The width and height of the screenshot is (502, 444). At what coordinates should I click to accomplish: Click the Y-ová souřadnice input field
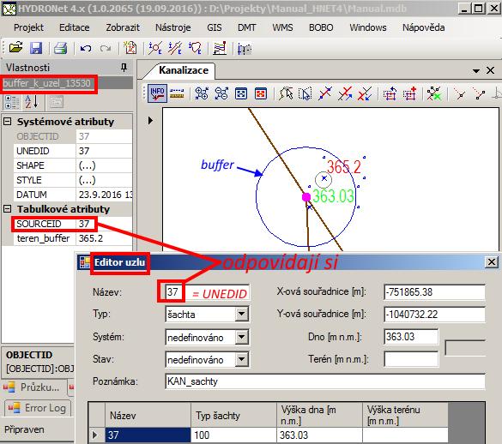point(434,315)
